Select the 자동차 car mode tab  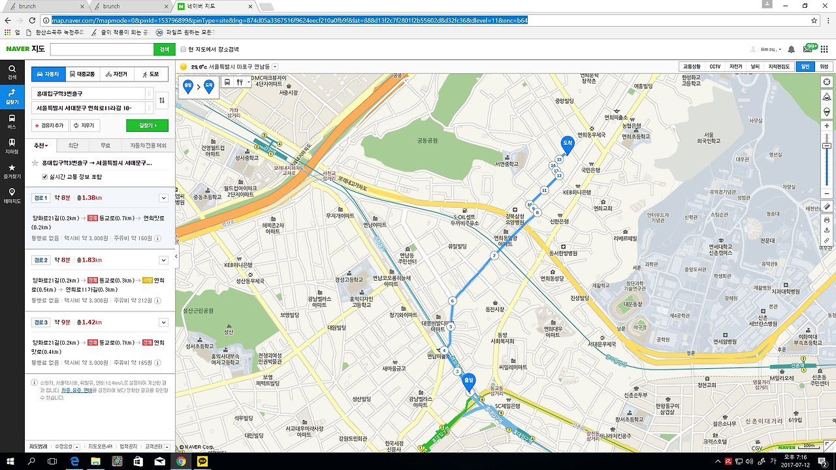point(48,74)
